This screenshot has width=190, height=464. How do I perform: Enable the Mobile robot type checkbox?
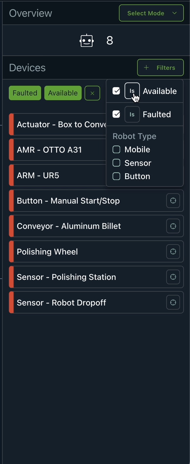(x=116, y=150)
